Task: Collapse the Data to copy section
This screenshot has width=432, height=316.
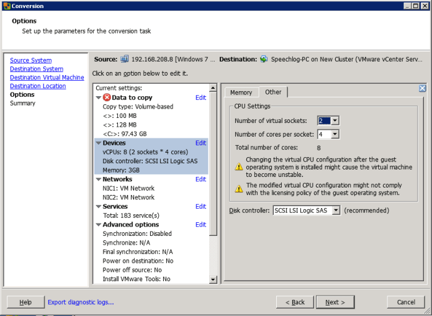Action: point(99,98)
